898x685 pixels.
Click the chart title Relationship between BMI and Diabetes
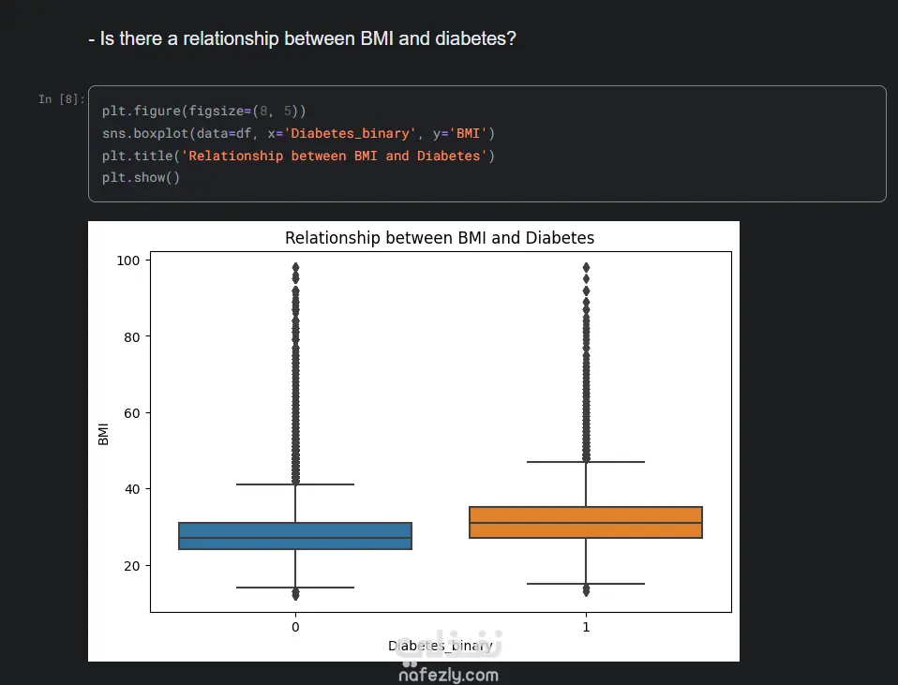tap(440, 238)
